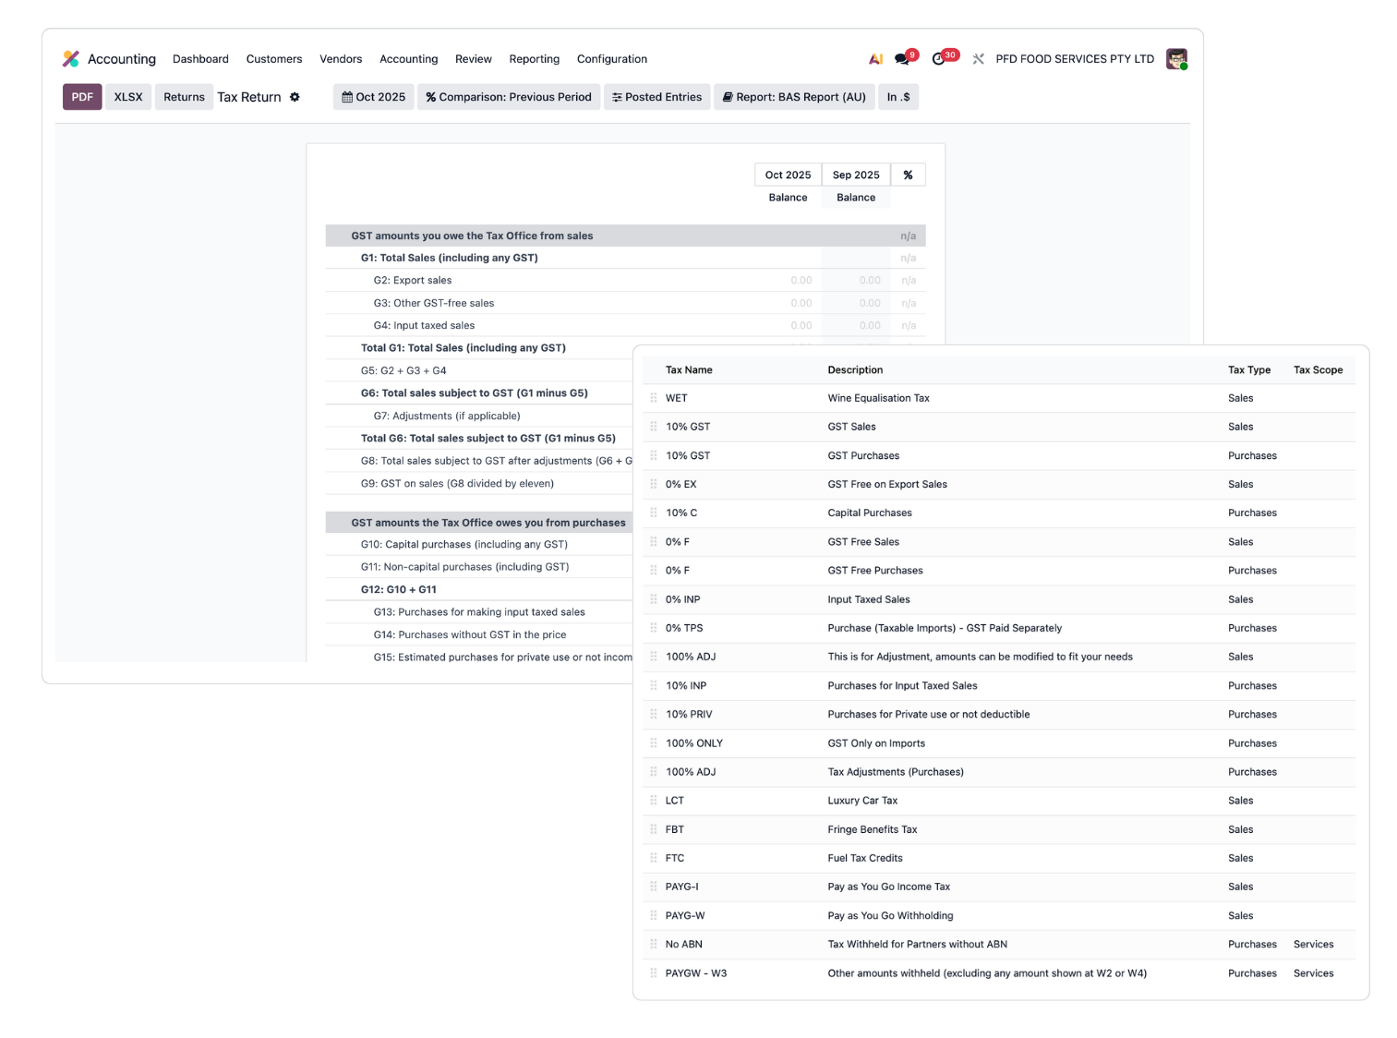
Task: Click the drag handle for the LCT tax row
Action: tap(654, 801)
